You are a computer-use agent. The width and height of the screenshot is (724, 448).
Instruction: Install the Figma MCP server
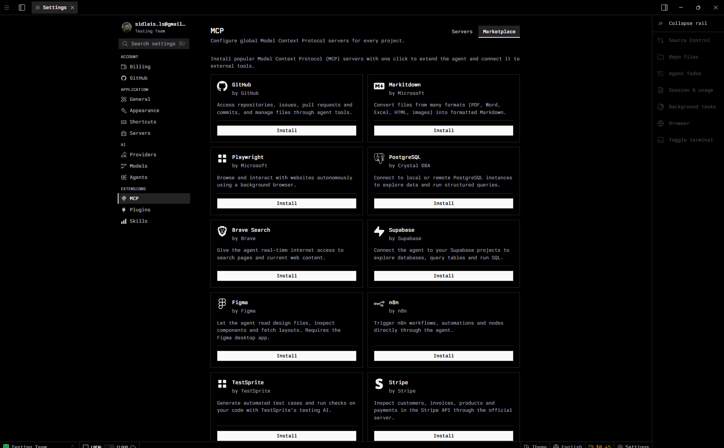(287, 356)
